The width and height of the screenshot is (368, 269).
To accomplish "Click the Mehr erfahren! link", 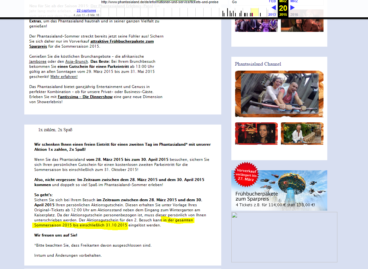I will tap(64, 77).
